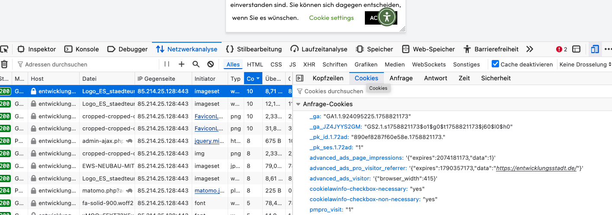This screenshot has height=215, width=612.
Task: Click the plus icon in network toolbar
Action: [182, 64]
